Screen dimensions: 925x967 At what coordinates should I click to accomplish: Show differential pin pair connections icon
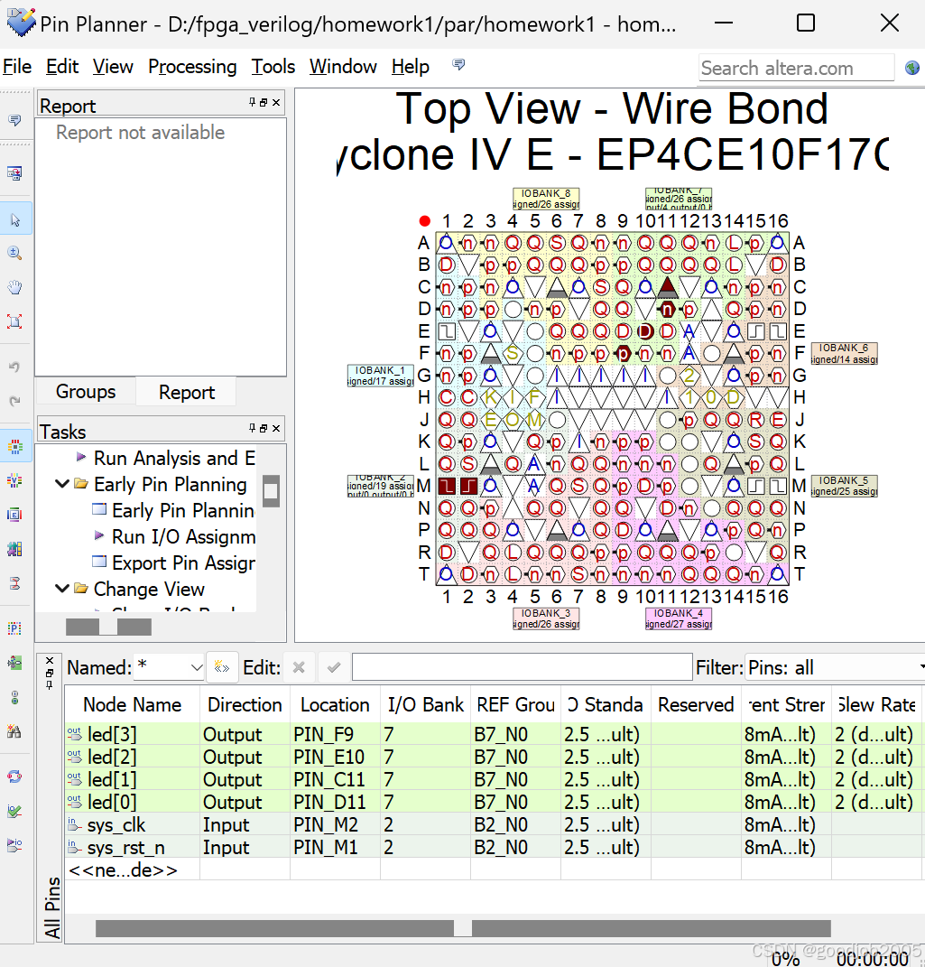[x=14, y=583]
